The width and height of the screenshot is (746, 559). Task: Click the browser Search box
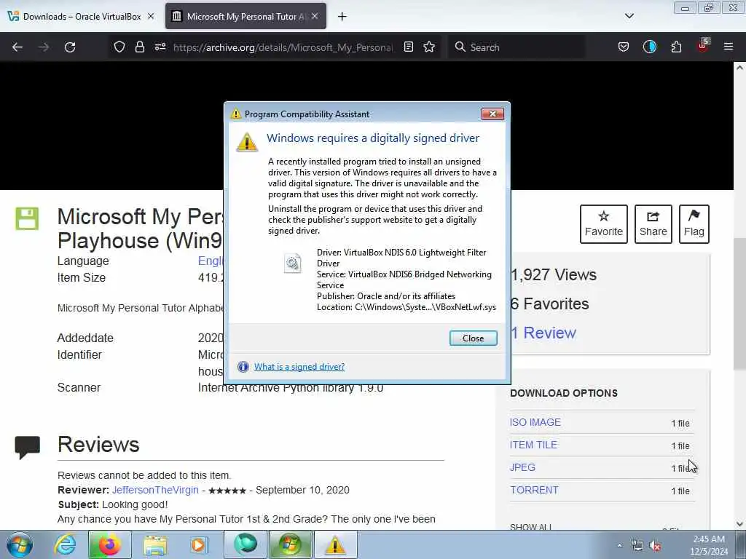click(517, 47)
